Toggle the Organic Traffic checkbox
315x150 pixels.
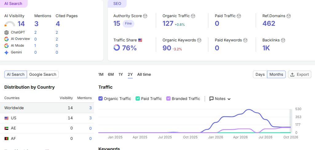coord(100,98)
